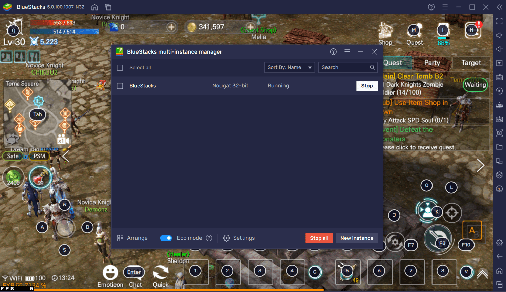Image resolution: width=506 pixels, height=292 pixels.
Task: Open the Chat input
Action: point(135,277)
